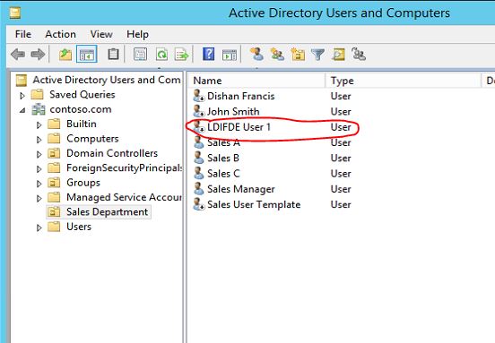Screen dimensions: 495x343
Task: Expand the Users container
Action: 39,227
